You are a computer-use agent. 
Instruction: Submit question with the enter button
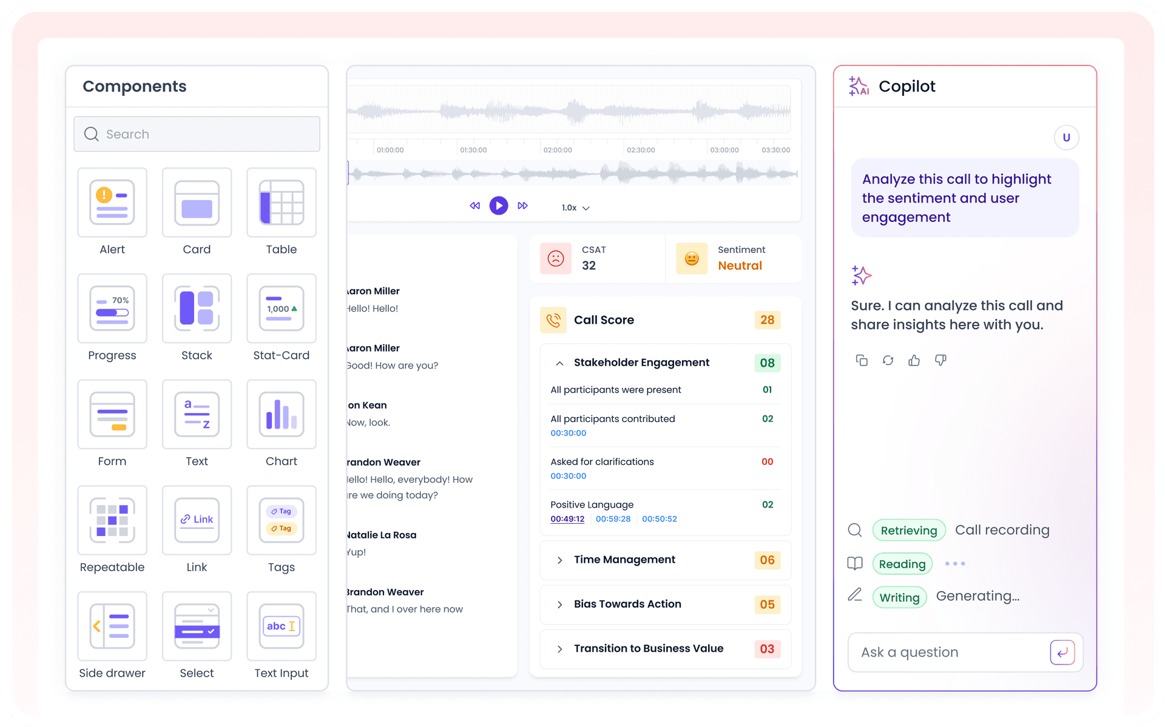pos(1062,652)
